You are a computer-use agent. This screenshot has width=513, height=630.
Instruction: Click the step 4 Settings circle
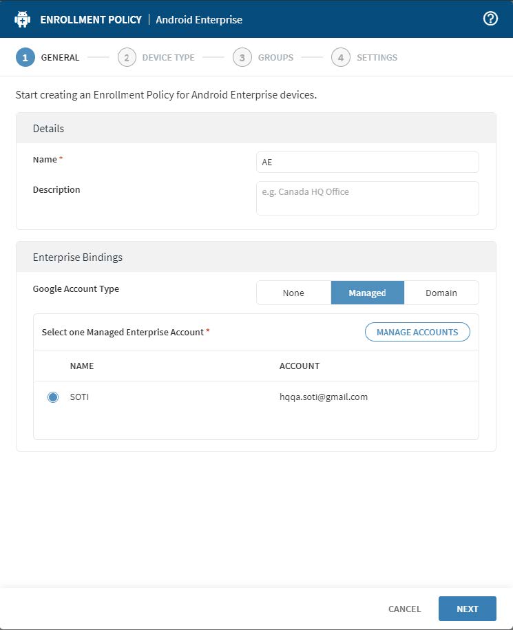click(x=341, y=58)
